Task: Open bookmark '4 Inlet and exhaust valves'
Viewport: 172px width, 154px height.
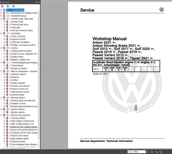Action: (x=21, y=30)
